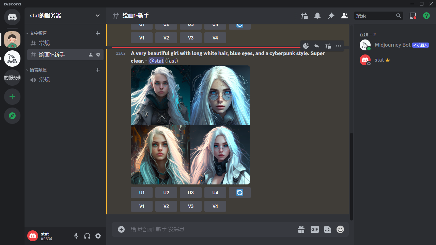Create thread from message icon
Image resolution: width=436 pixels, height=245 pixels.
[x=328, y=46]
